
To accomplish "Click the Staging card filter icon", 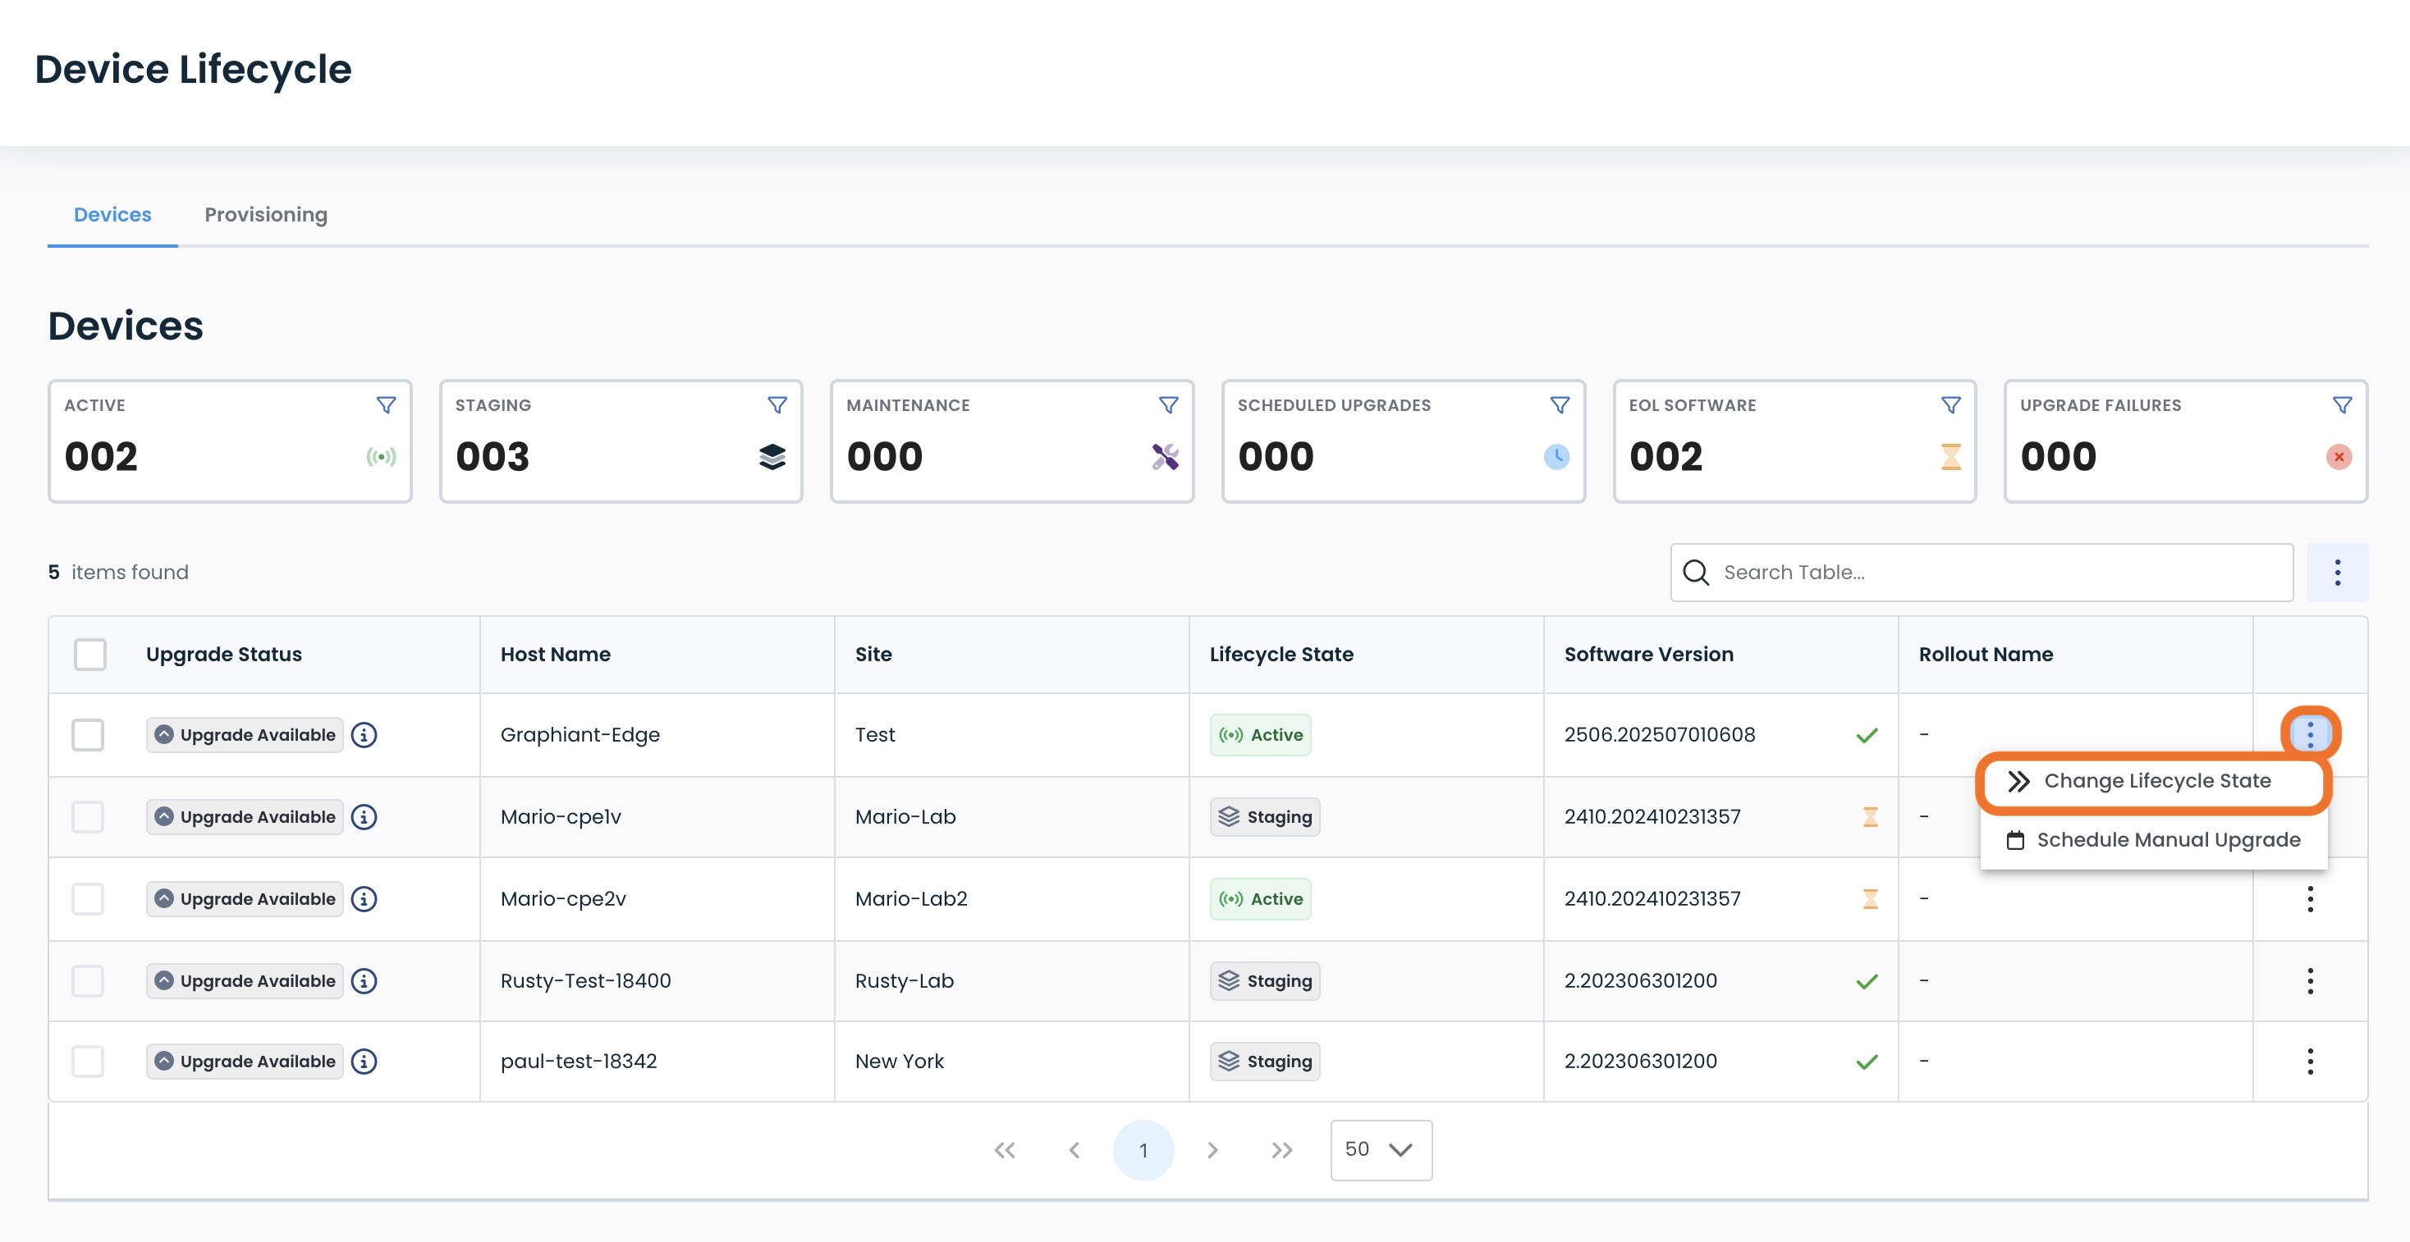I will pos(777,405).
